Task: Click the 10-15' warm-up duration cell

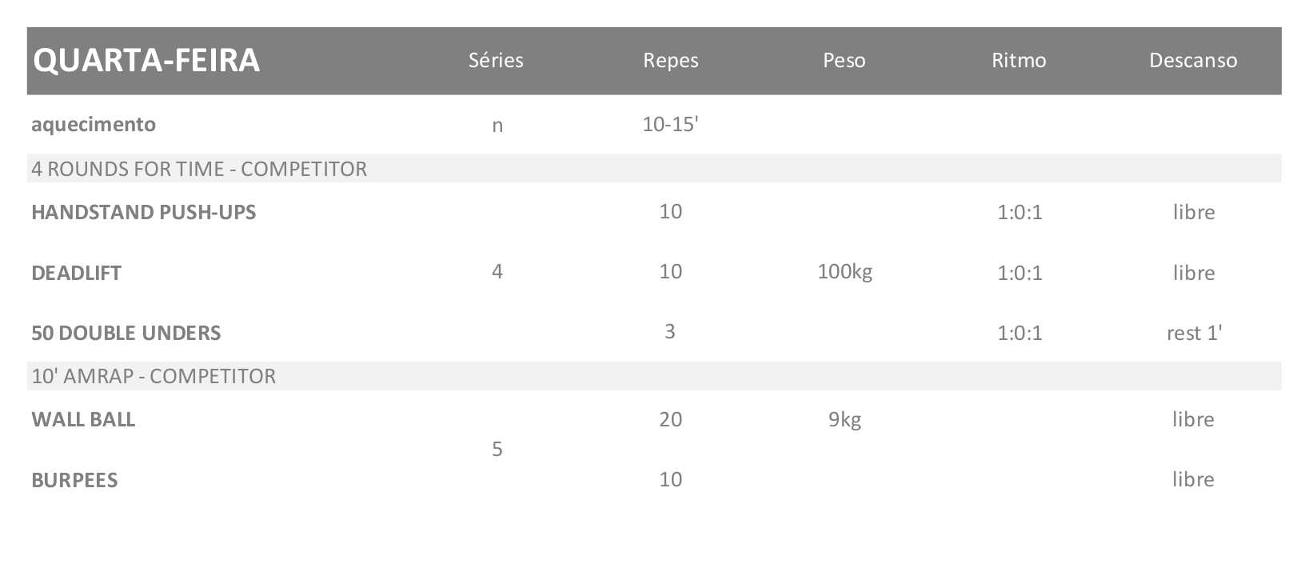Action: pyautogui.click(x=670, y=125)
